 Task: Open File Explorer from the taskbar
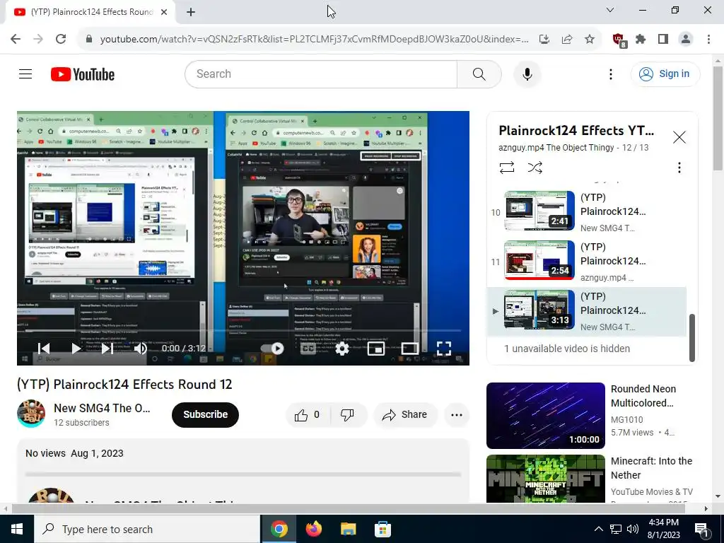pos(348,529)
